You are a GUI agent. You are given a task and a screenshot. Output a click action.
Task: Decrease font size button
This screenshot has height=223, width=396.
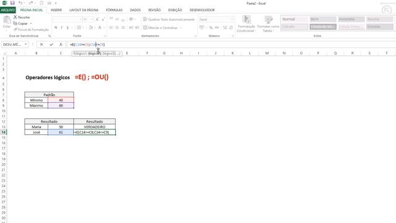[x=103, y=19]
